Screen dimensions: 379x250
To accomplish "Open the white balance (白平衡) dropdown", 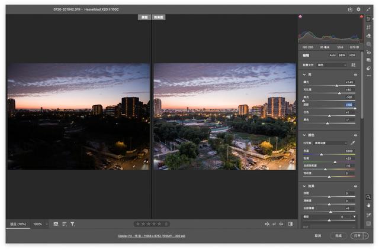I will pos(330,143).
